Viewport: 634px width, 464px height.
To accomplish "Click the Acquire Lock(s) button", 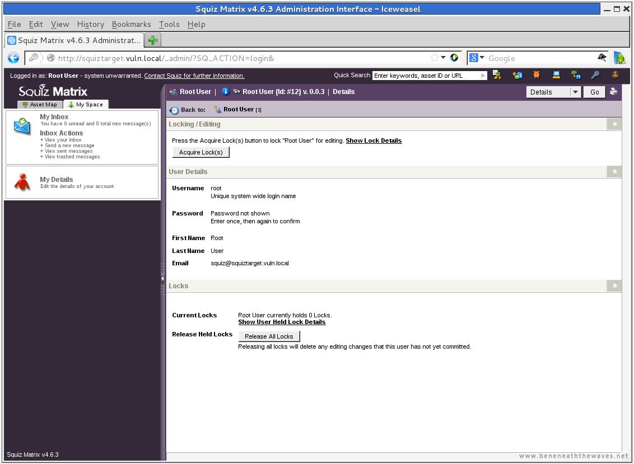I will point(201,152).
